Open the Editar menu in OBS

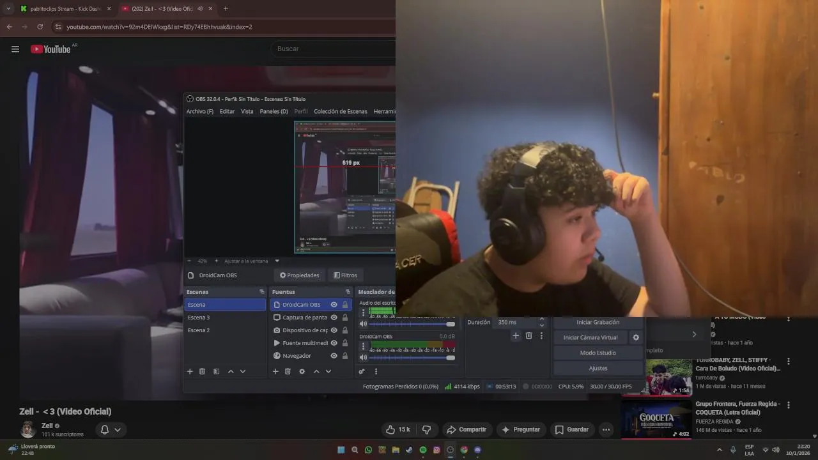(x=227, y=111)
